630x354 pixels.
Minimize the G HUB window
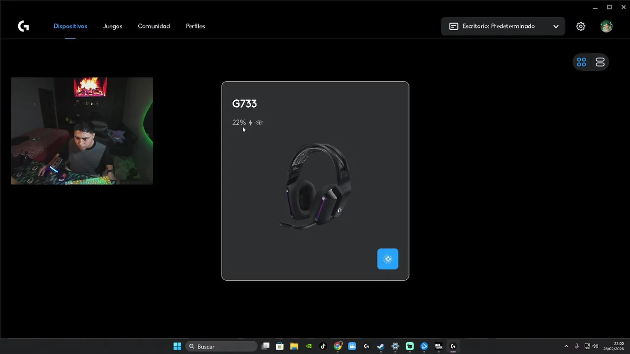point(595,7)
